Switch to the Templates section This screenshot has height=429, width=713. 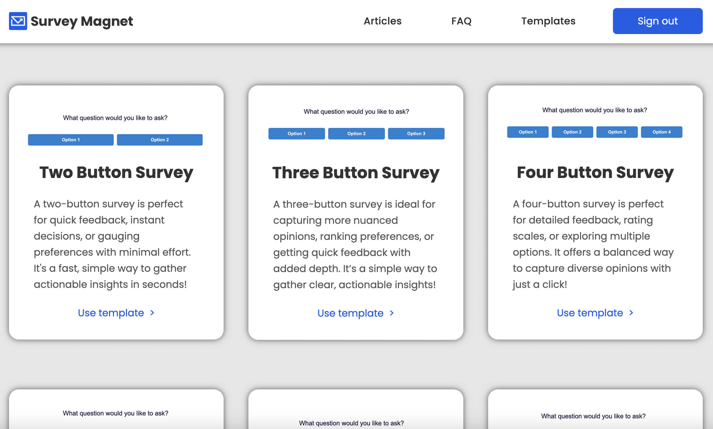point(548,21)
